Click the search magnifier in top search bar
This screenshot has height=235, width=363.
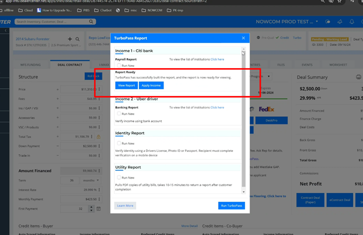coord(91,22)
